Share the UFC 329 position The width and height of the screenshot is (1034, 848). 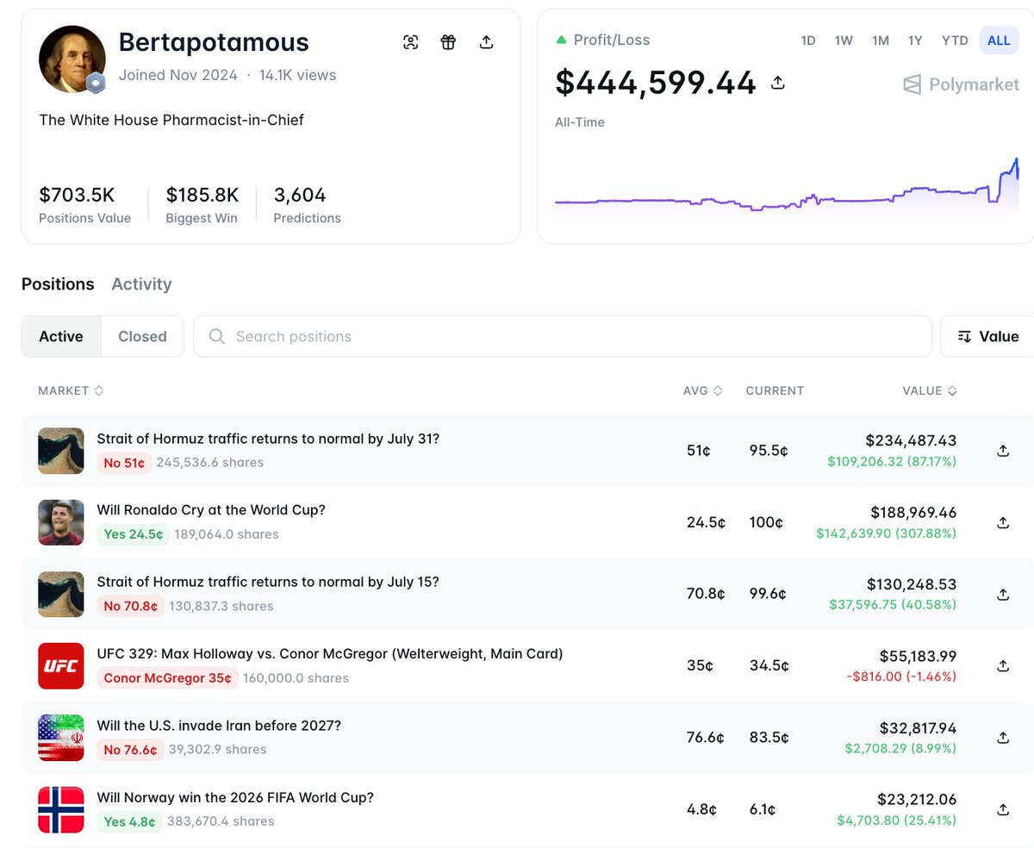(x=1003, y=666)
